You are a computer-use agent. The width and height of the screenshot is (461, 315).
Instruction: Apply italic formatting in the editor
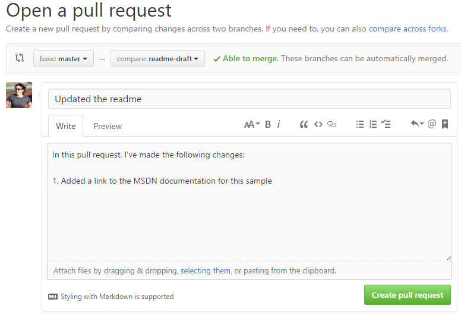[279, 124]
